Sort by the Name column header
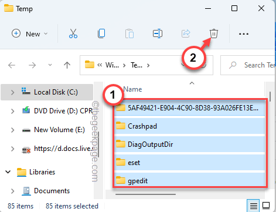 coord(132,89)
